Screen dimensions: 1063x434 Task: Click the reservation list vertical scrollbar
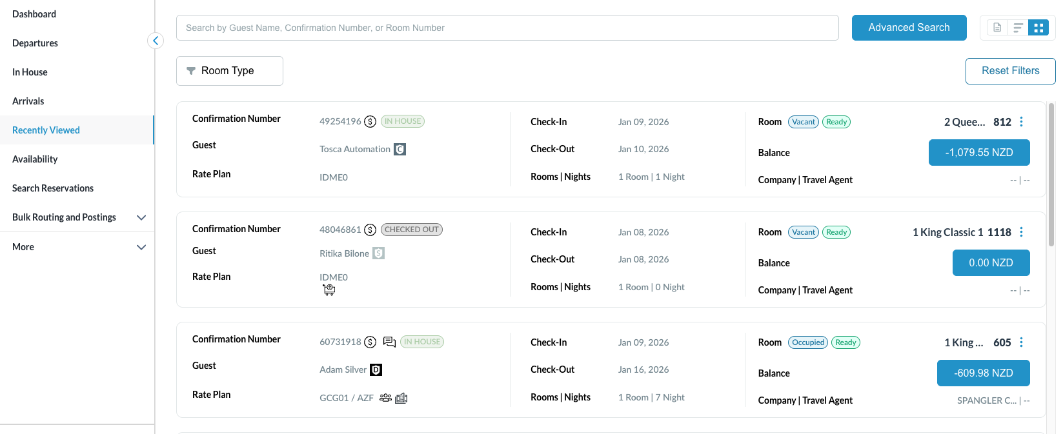pyautogui.click(x=1051, y=174)
